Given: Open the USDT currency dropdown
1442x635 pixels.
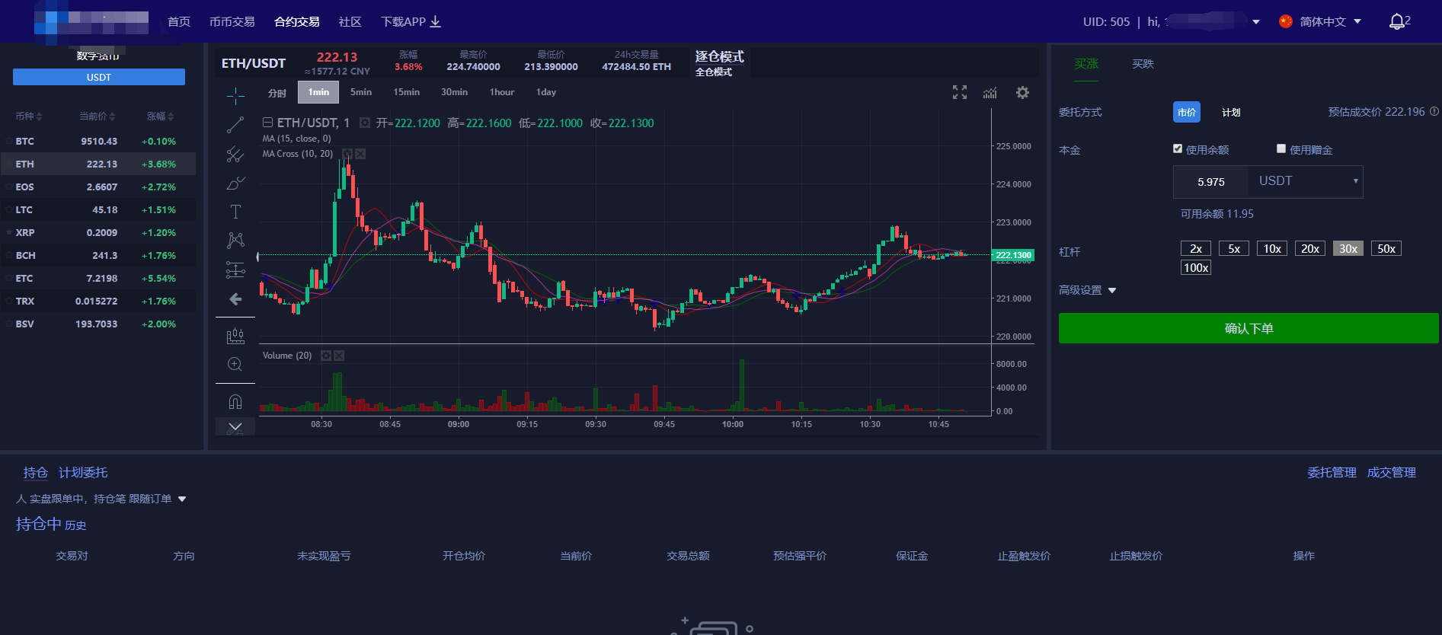Looking at the screenshot, I should point(1306,181).
